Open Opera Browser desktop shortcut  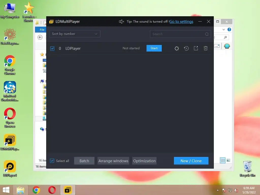(10, 118)
